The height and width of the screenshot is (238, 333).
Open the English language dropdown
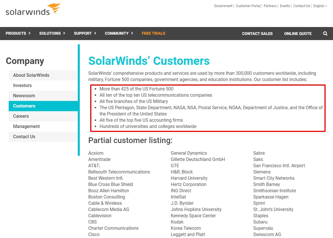(320, 6)
